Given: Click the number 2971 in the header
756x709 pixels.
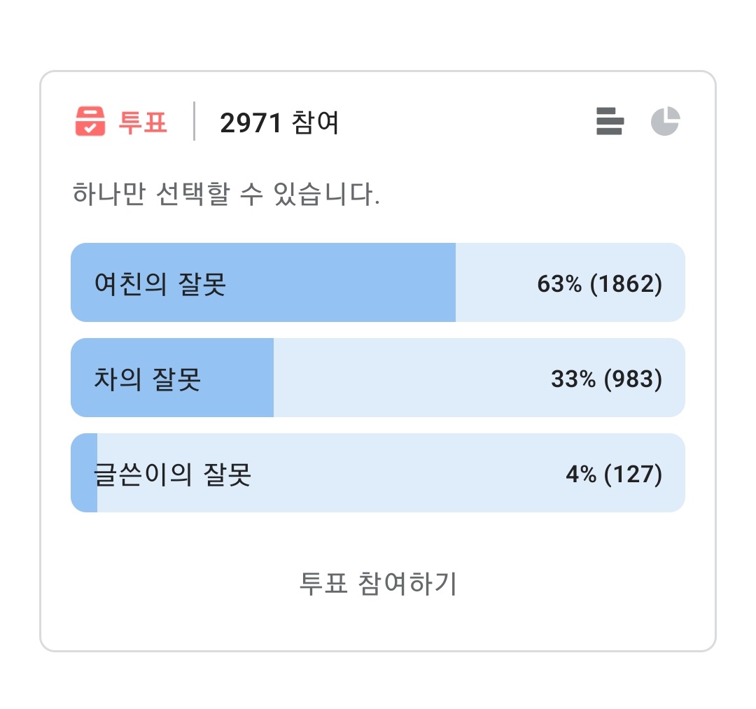Looking at the screenshot, I should coord(251,123).
